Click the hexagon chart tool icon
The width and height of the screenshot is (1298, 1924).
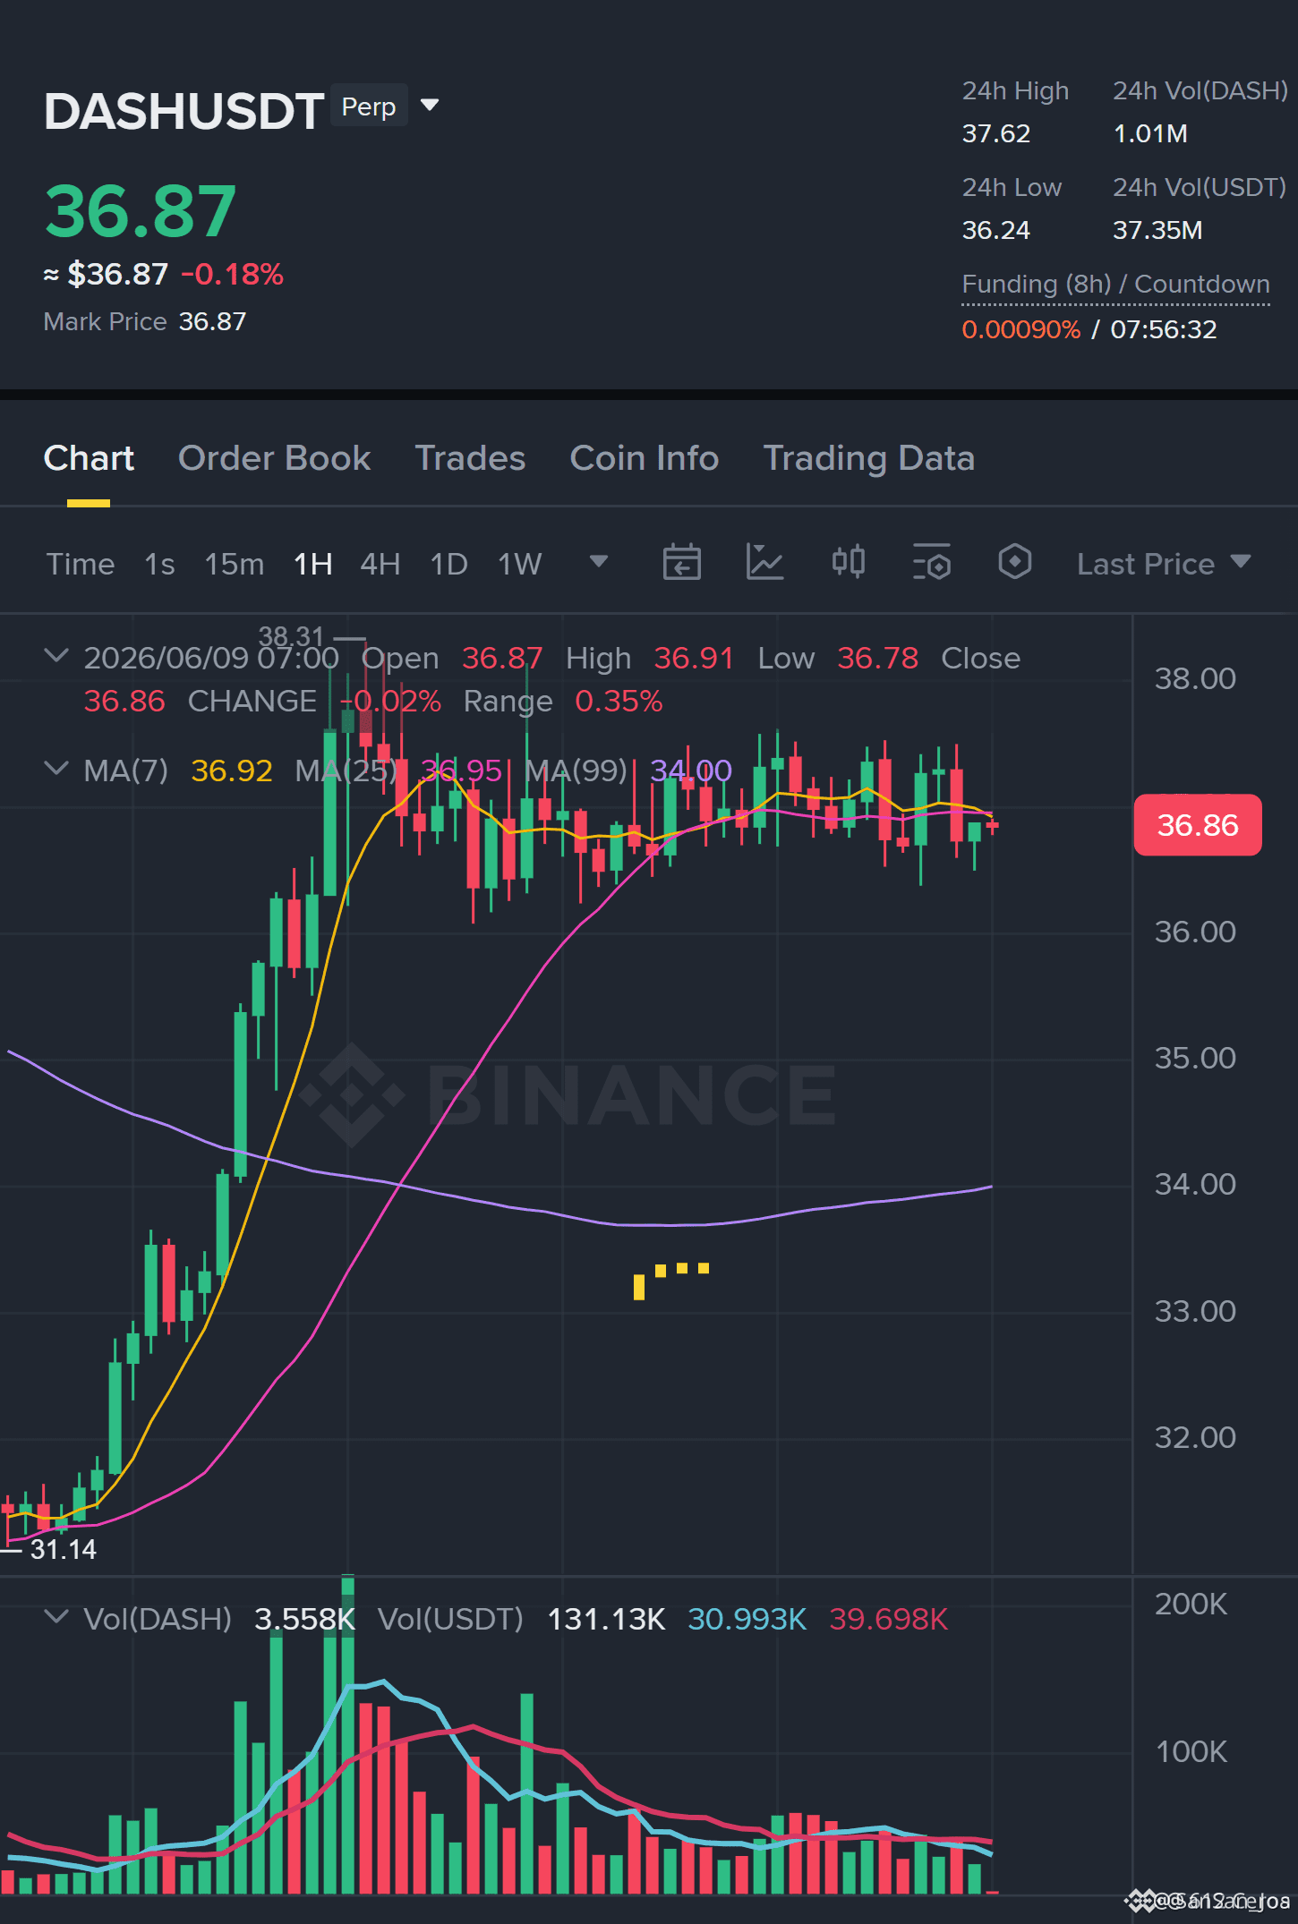click(1014, 562)
